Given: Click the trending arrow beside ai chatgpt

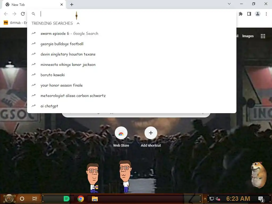Looking at the screenshot, I should pyautogui.click(x=33, y=106).
